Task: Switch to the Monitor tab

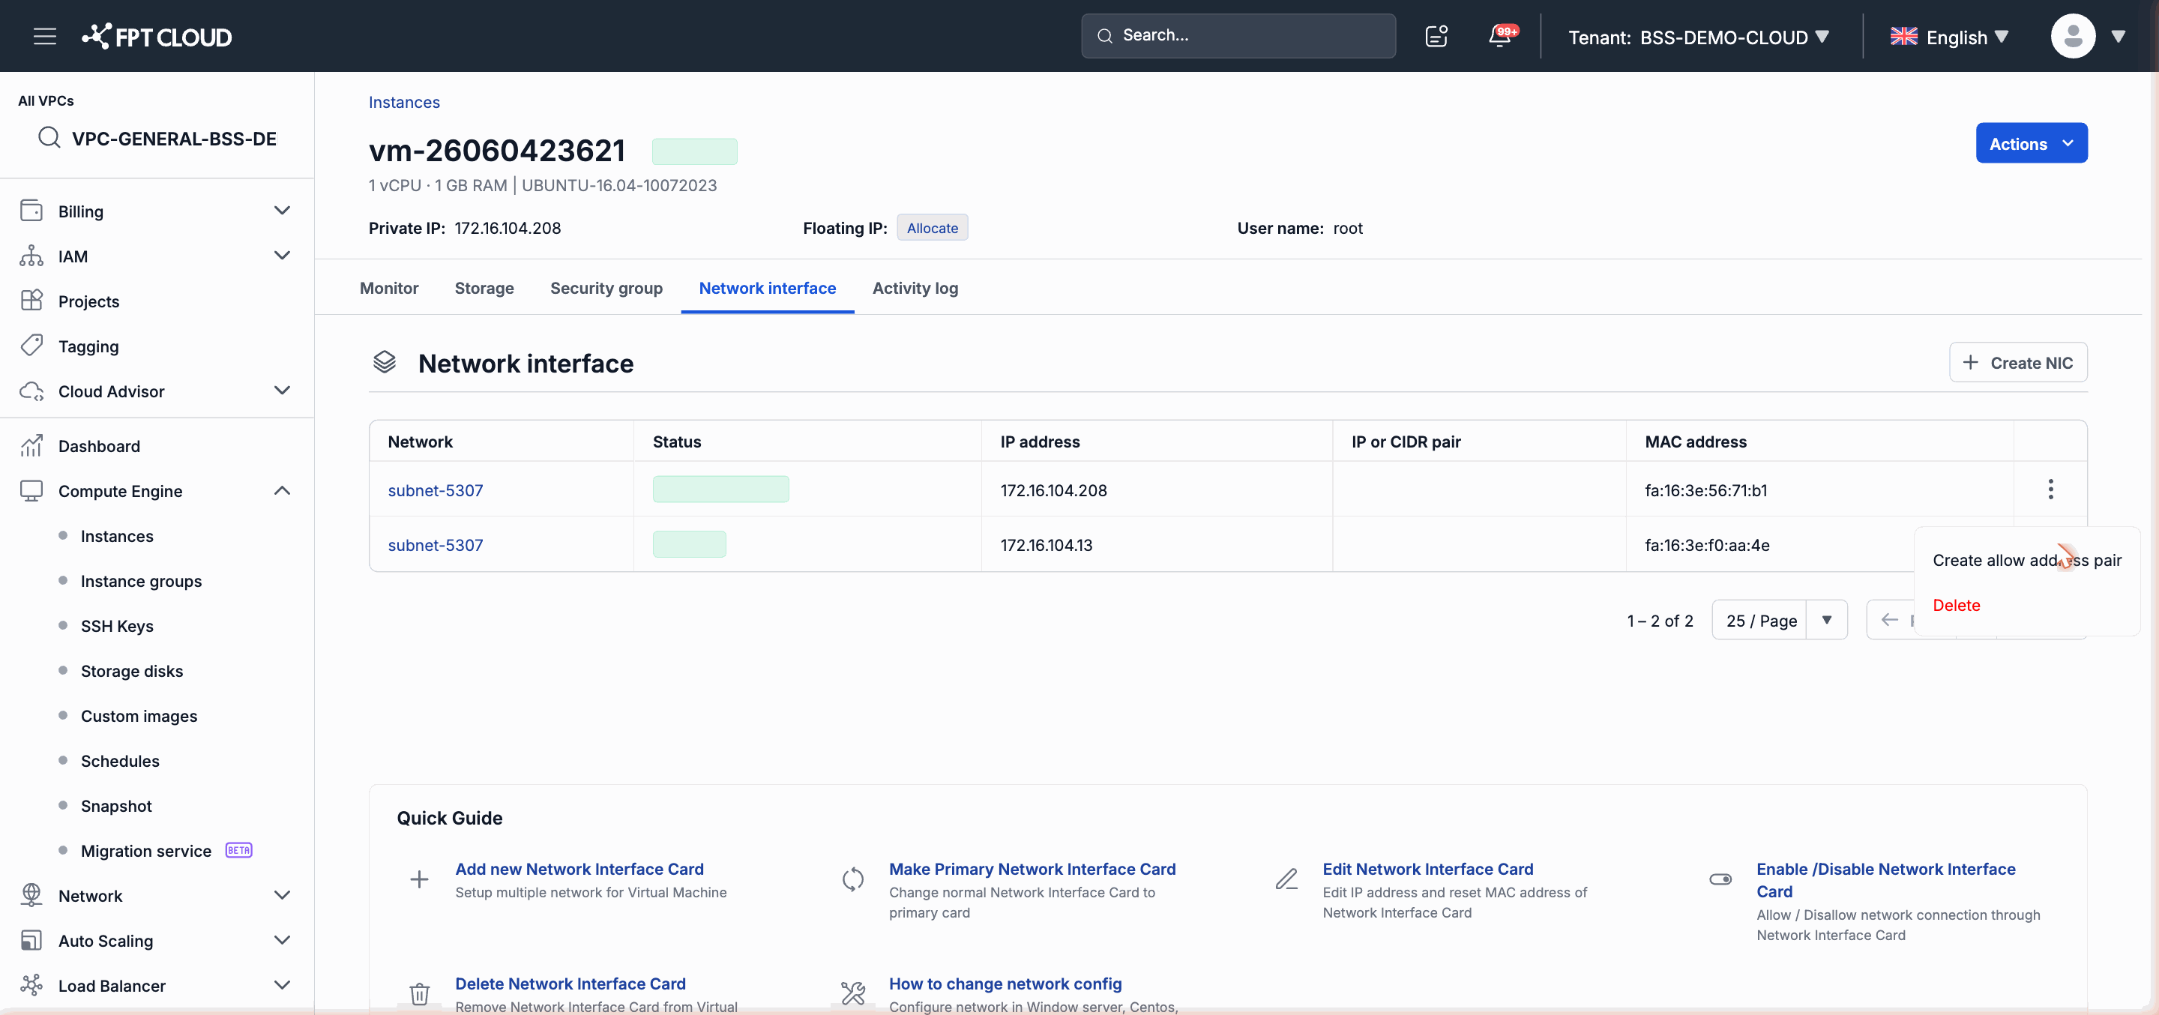Action: click(389, 288)
